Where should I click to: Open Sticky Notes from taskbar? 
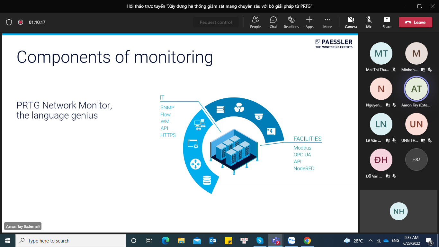click(x=228, y=241)
